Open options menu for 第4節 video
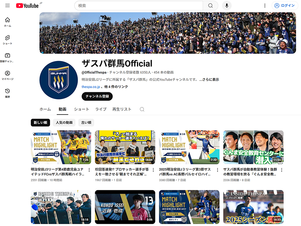 click(89, 170)
